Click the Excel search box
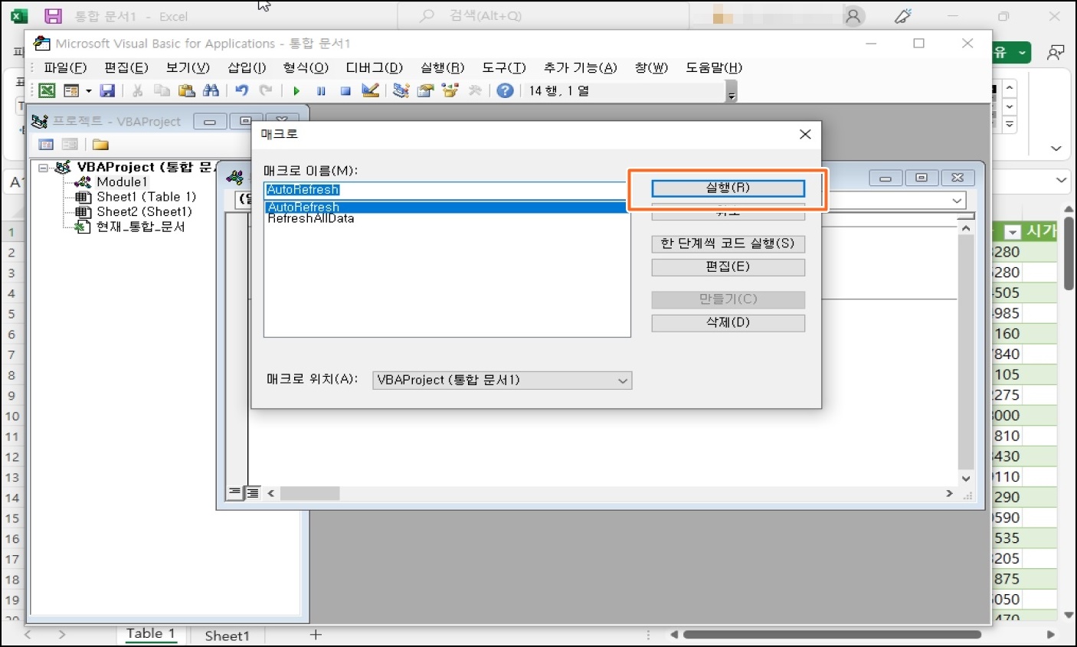Screen dimensions: 1077x647 tap(544, 16)
